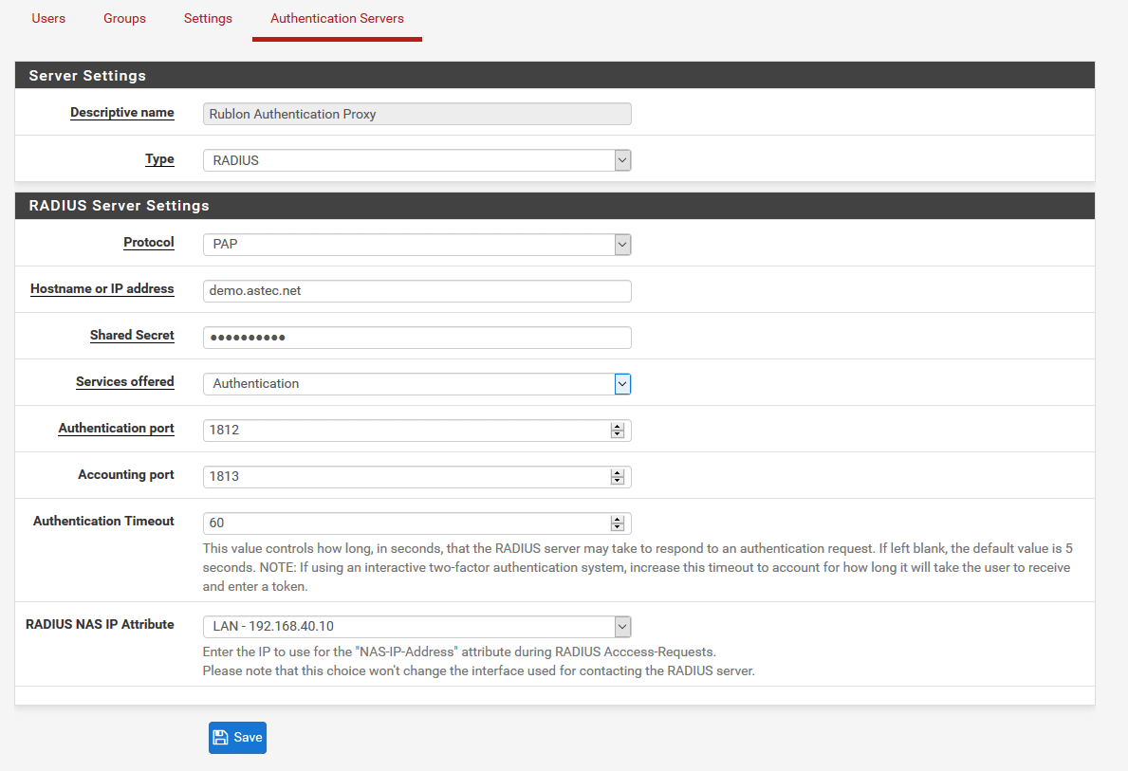The width and height of the screenshot is (1128, 771).
Task: Increase Authentication Timeout with up arrow
Action: [618, 520]
